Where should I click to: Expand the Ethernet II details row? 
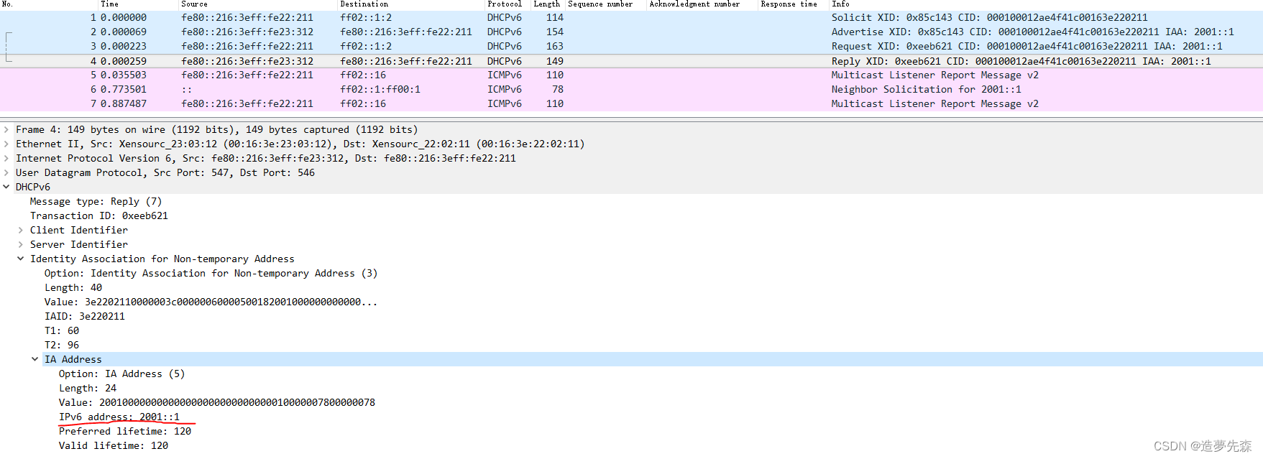(x=6, y=144)
